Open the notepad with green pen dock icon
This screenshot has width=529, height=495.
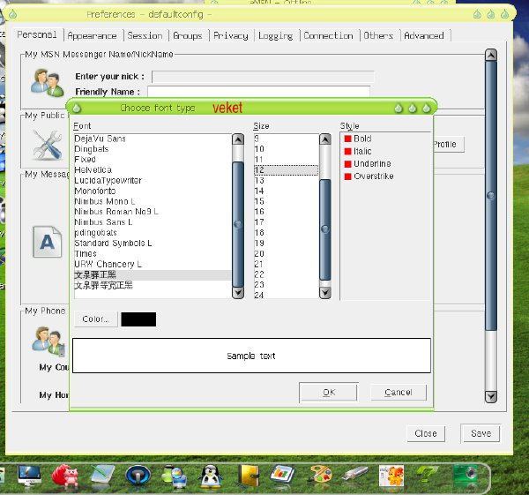tap(102, 476)
